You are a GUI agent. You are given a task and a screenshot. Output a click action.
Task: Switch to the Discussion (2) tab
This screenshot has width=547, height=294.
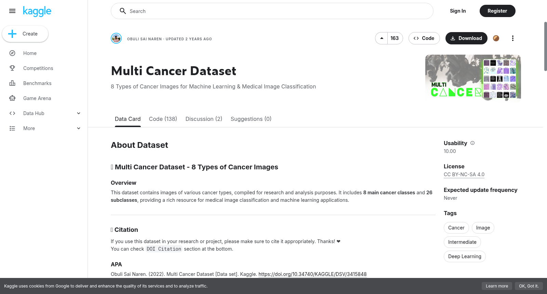(204, 119)
